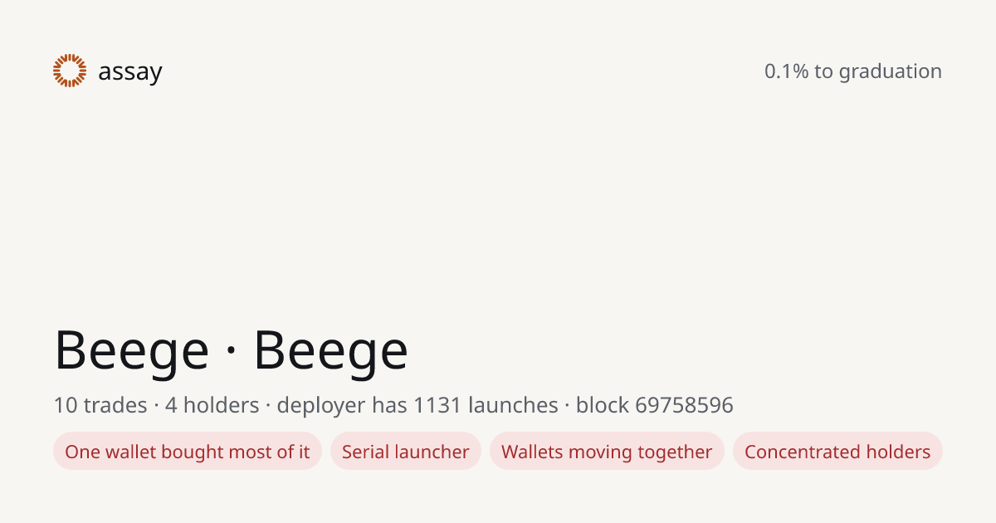Click the 'Wallets moving together' tag
Image resolution: width=996 pixels, height=523 pixels.
click(x=607, y=452)
